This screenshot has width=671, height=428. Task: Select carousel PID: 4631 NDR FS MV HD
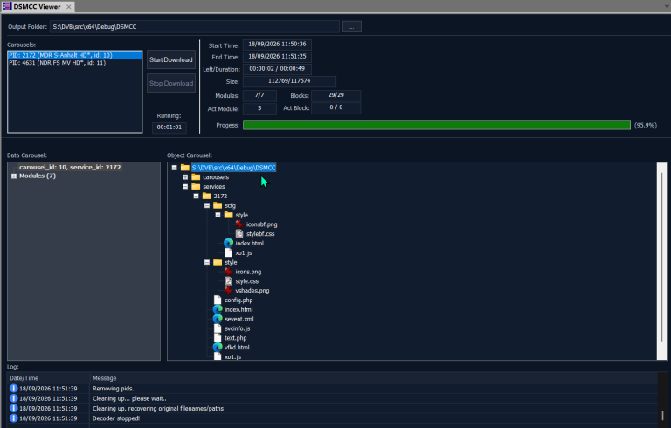coord(75,63)
